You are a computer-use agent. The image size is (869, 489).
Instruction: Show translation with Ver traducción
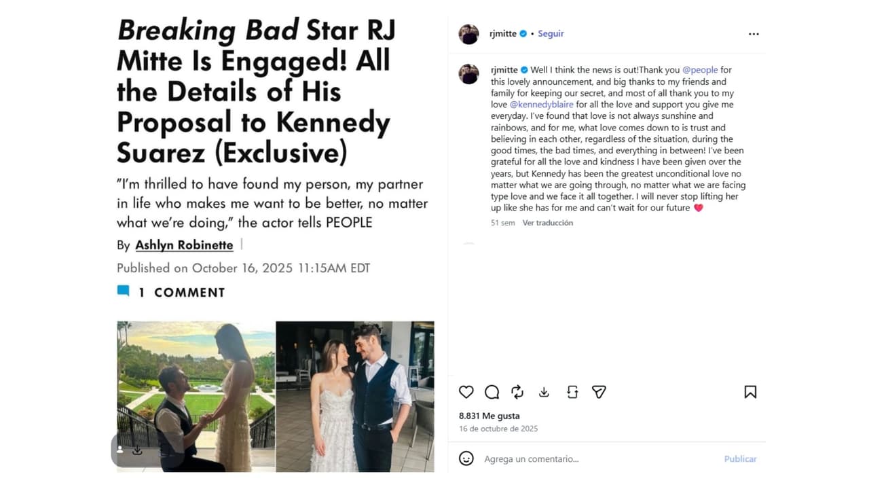(x=547, y=223)
